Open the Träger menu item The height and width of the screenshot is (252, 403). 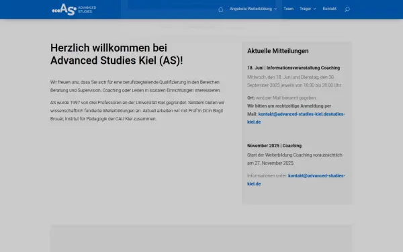point(306,9)
